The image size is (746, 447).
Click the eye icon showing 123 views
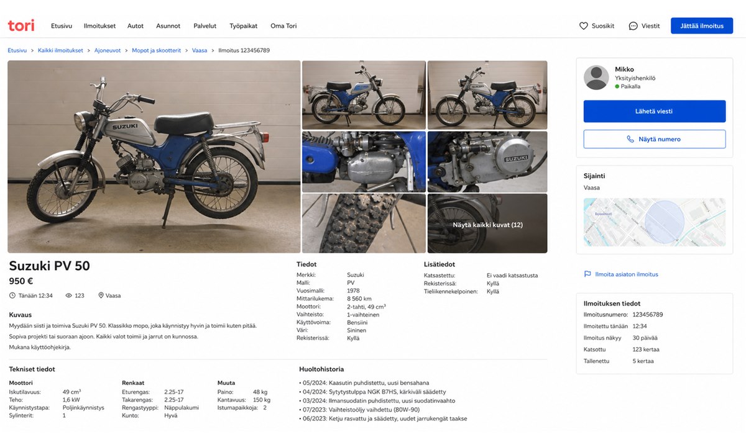tap(68, 296)
